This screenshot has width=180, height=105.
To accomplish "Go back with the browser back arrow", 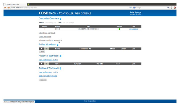I will coord(5,8).
